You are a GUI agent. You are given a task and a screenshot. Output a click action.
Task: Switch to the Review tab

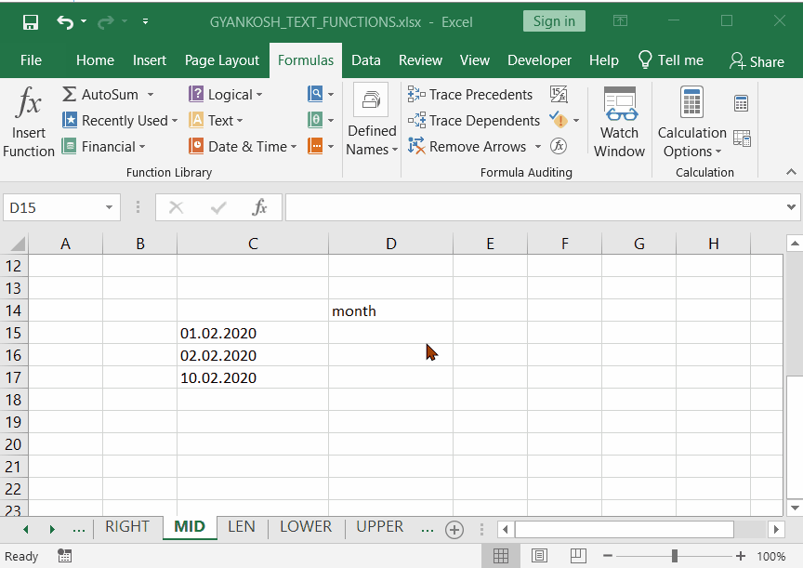point(420,60)
